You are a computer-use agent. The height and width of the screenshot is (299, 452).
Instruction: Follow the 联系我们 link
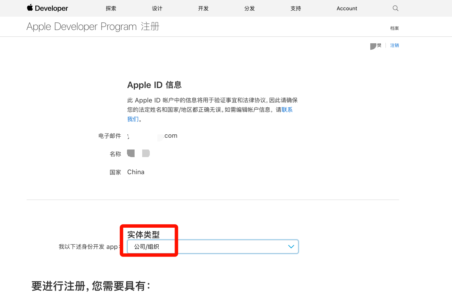click(287, 110)
